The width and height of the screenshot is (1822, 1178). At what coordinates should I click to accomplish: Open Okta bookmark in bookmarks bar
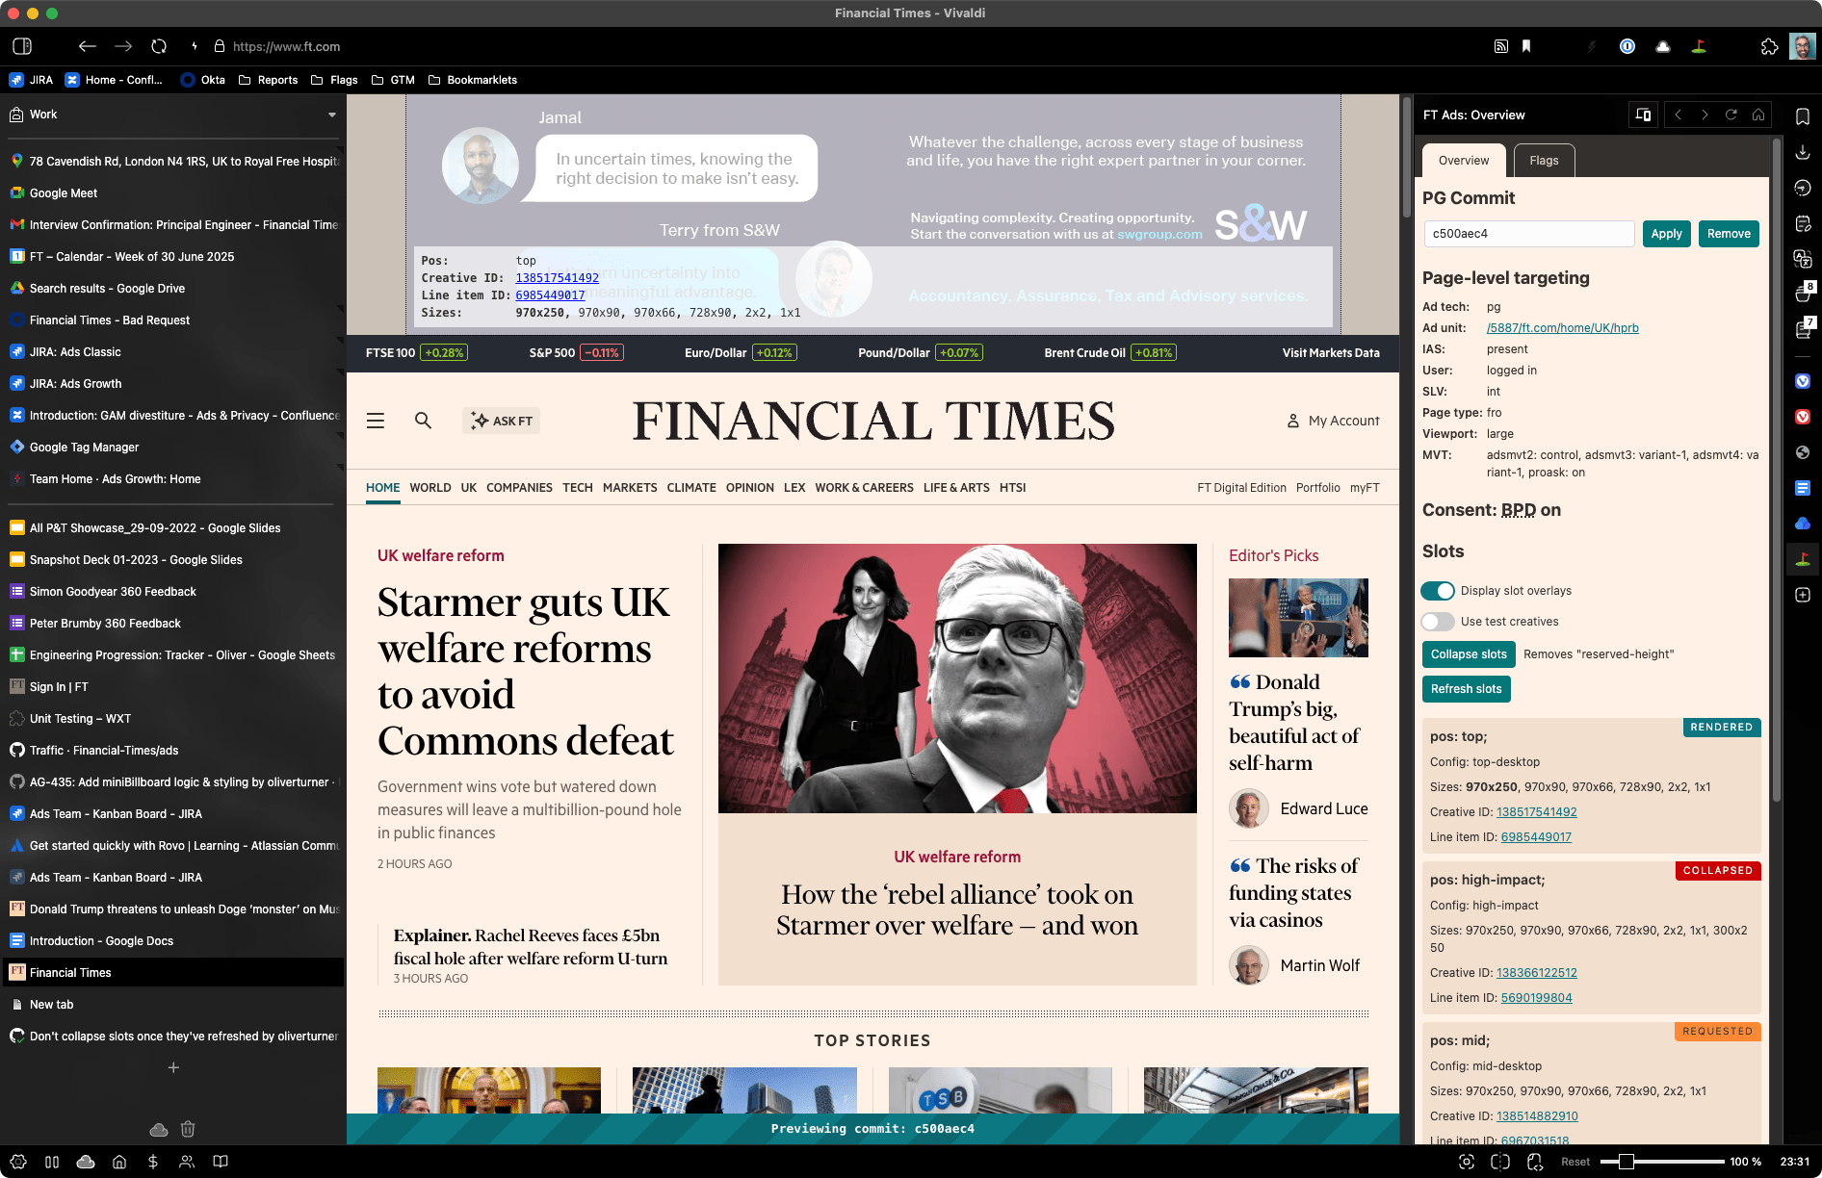point(203,80)
